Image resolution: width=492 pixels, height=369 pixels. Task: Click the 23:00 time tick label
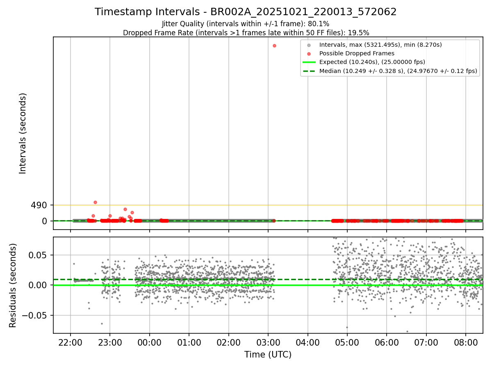click(110, 343)
